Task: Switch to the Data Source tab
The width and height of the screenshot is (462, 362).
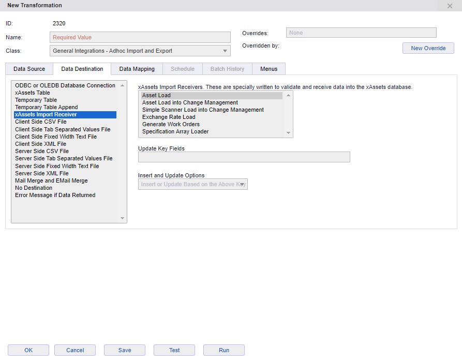Action: (29, 69)
